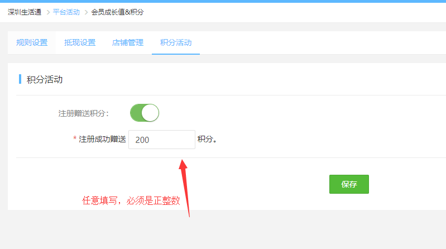Click the 深圳生活通 breadcrumb
Screen dimensions: 446x249
[x=25, y=12]
